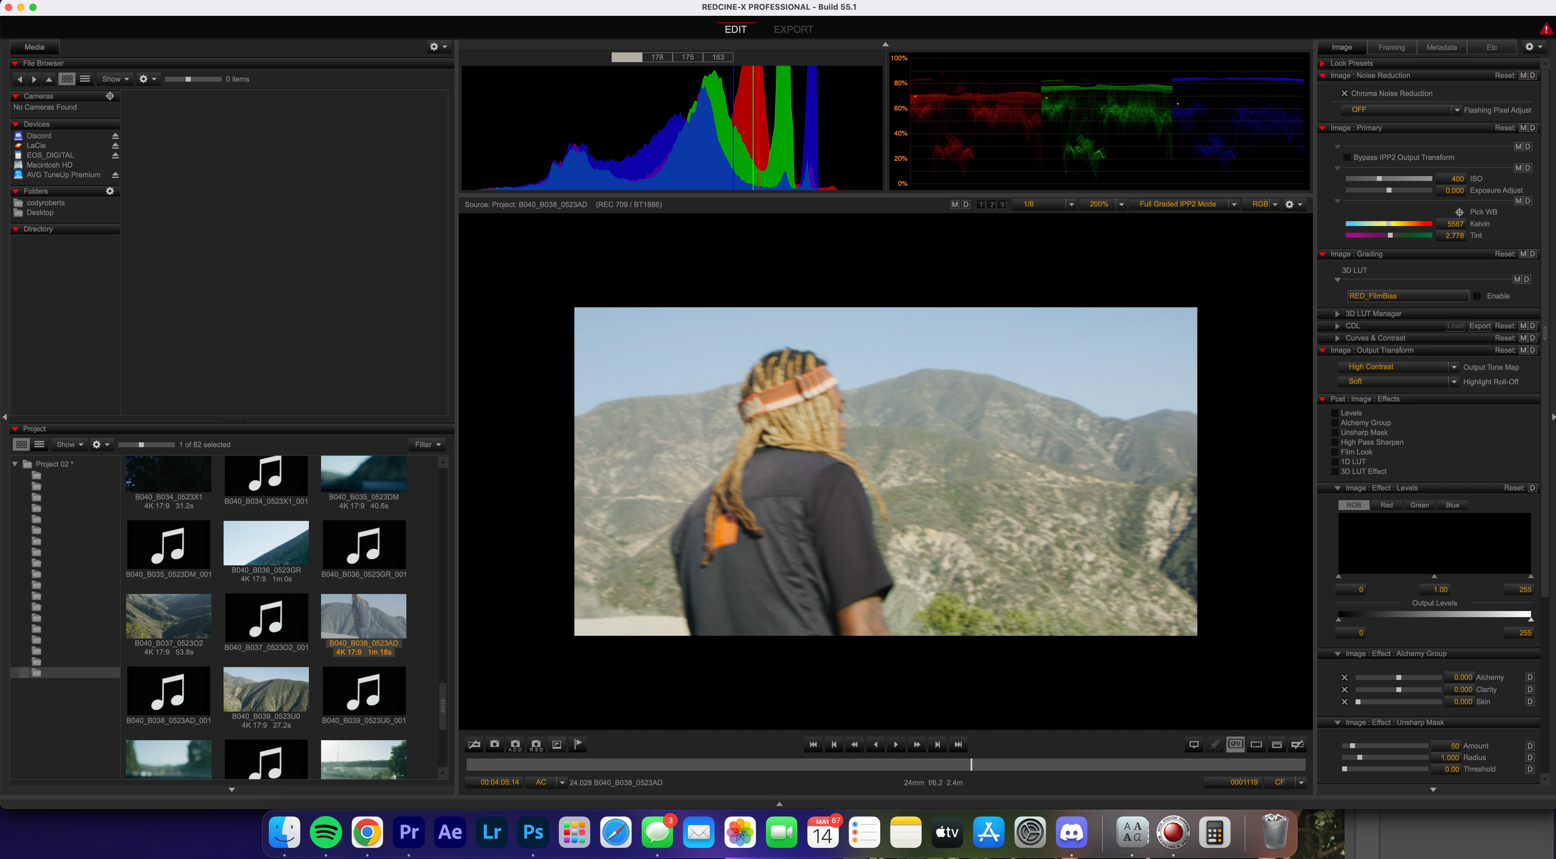1556x859 pixels.
Task: Toggle the GPU playback icon
Action: coord(1235,744)
